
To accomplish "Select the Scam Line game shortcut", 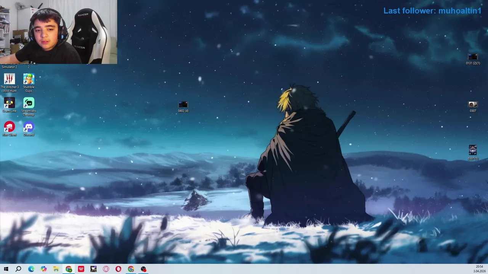I will 10,105.
